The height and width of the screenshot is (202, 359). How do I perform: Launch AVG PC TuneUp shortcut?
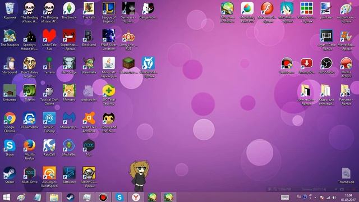click(x=49, y=122)
